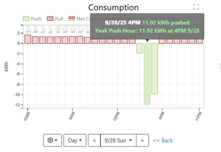221x152 pixels.
Task: Expand the chart to fullscreen
Action: pos(196,7)
